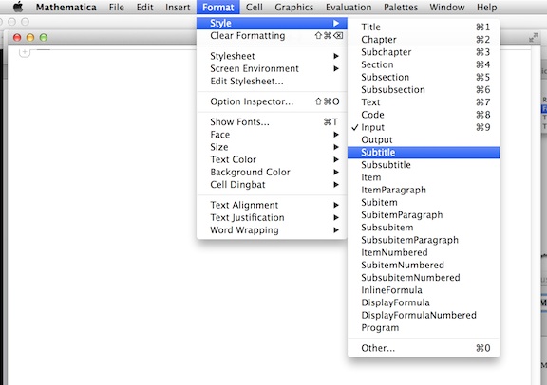Screen dimensions: 547x385
Task: Expand the Size submenu
Action: pyautogui.click(x=272, y=147)
